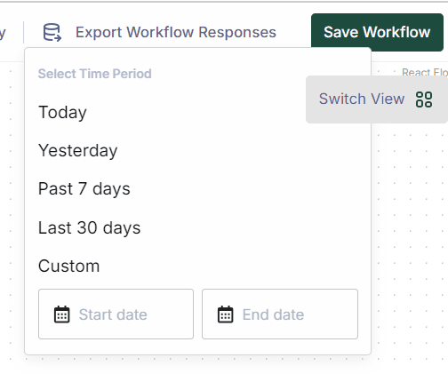Pick the Past 7 days option
The image size is (448, 374).
pos(84,189)
